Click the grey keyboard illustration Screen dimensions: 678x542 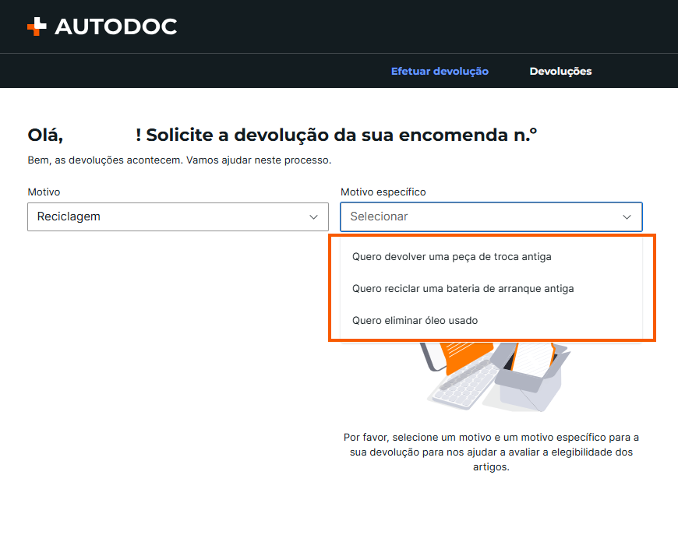coord(464,388)
